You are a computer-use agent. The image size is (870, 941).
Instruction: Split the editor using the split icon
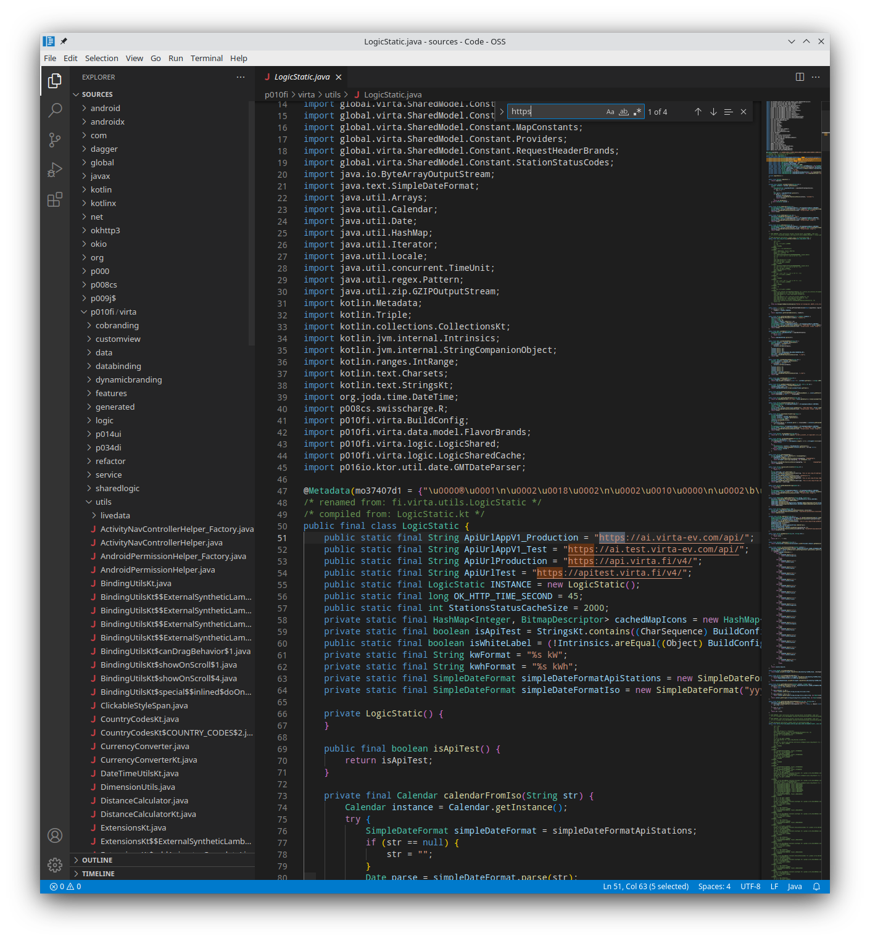pos(800,77)
